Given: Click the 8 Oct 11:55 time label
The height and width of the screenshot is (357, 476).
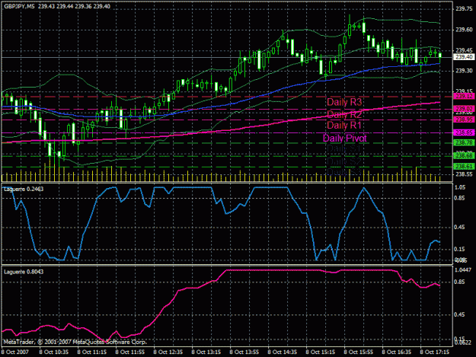Looking at the screenshot, I should 130,352.
